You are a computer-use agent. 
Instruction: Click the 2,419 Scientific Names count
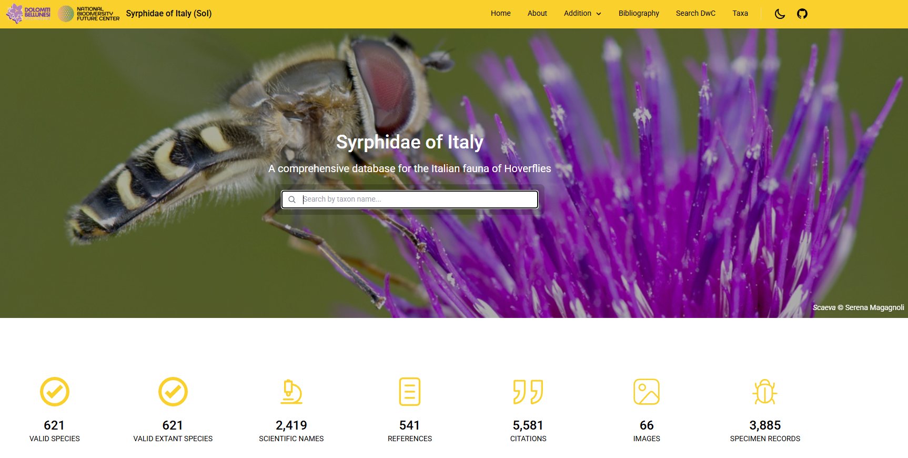291,425
